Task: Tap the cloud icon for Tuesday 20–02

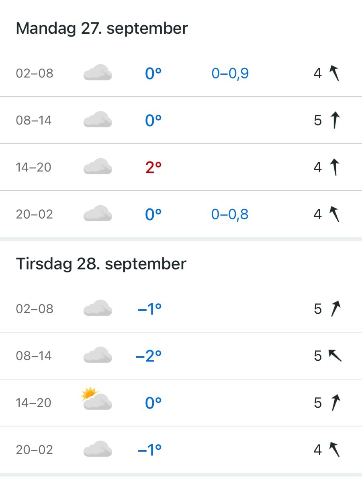Action: [98, 449]
